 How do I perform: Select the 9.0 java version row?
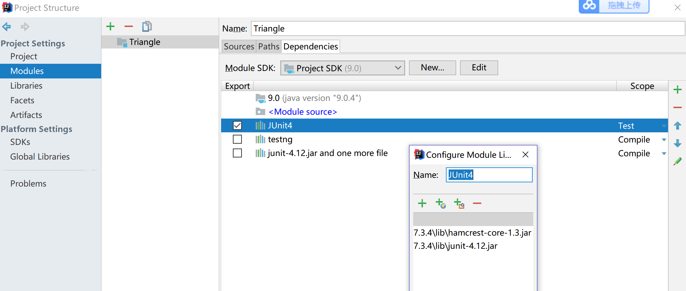(444, 98)
